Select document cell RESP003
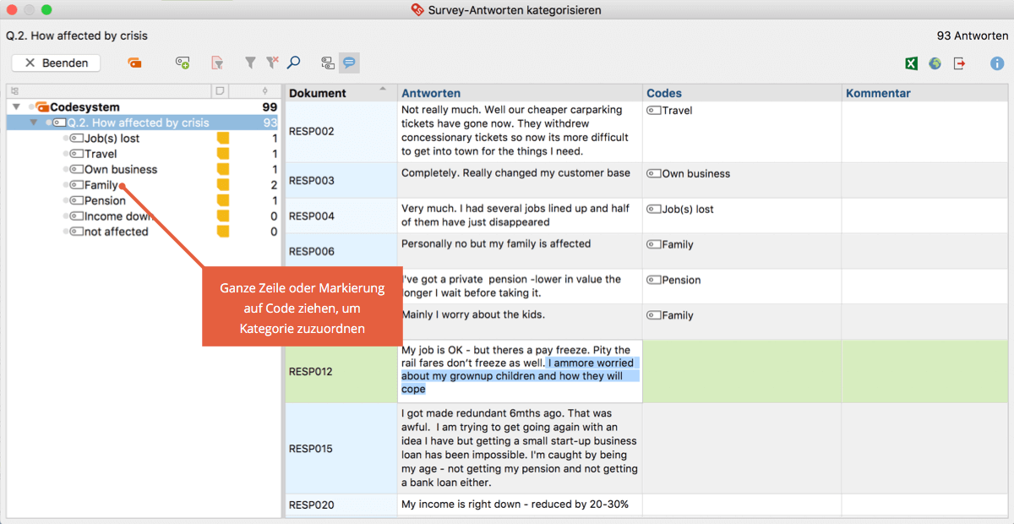 coord(341,180)
